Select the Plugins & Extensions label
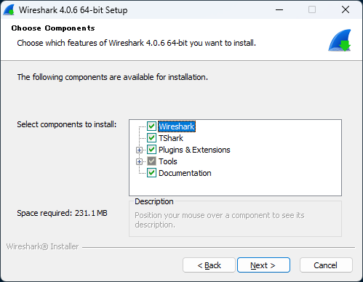 pyautogui.click(x=194, y=150)
